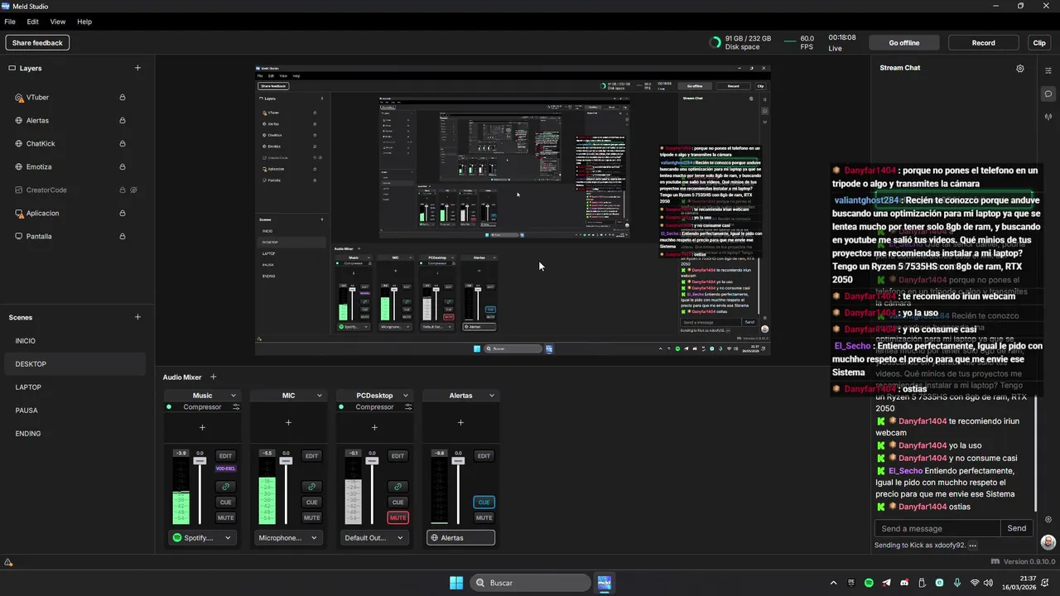Disable CUE on the Alertas track
The height and width of the screenshot is (596, 1060).
point(484,502)
